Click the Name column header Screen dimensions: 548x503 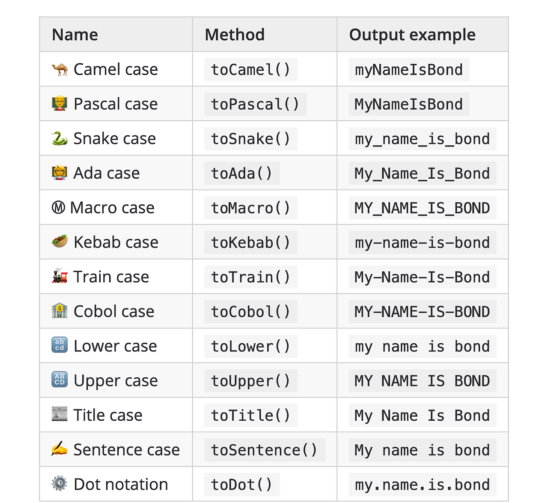point(75,35)
